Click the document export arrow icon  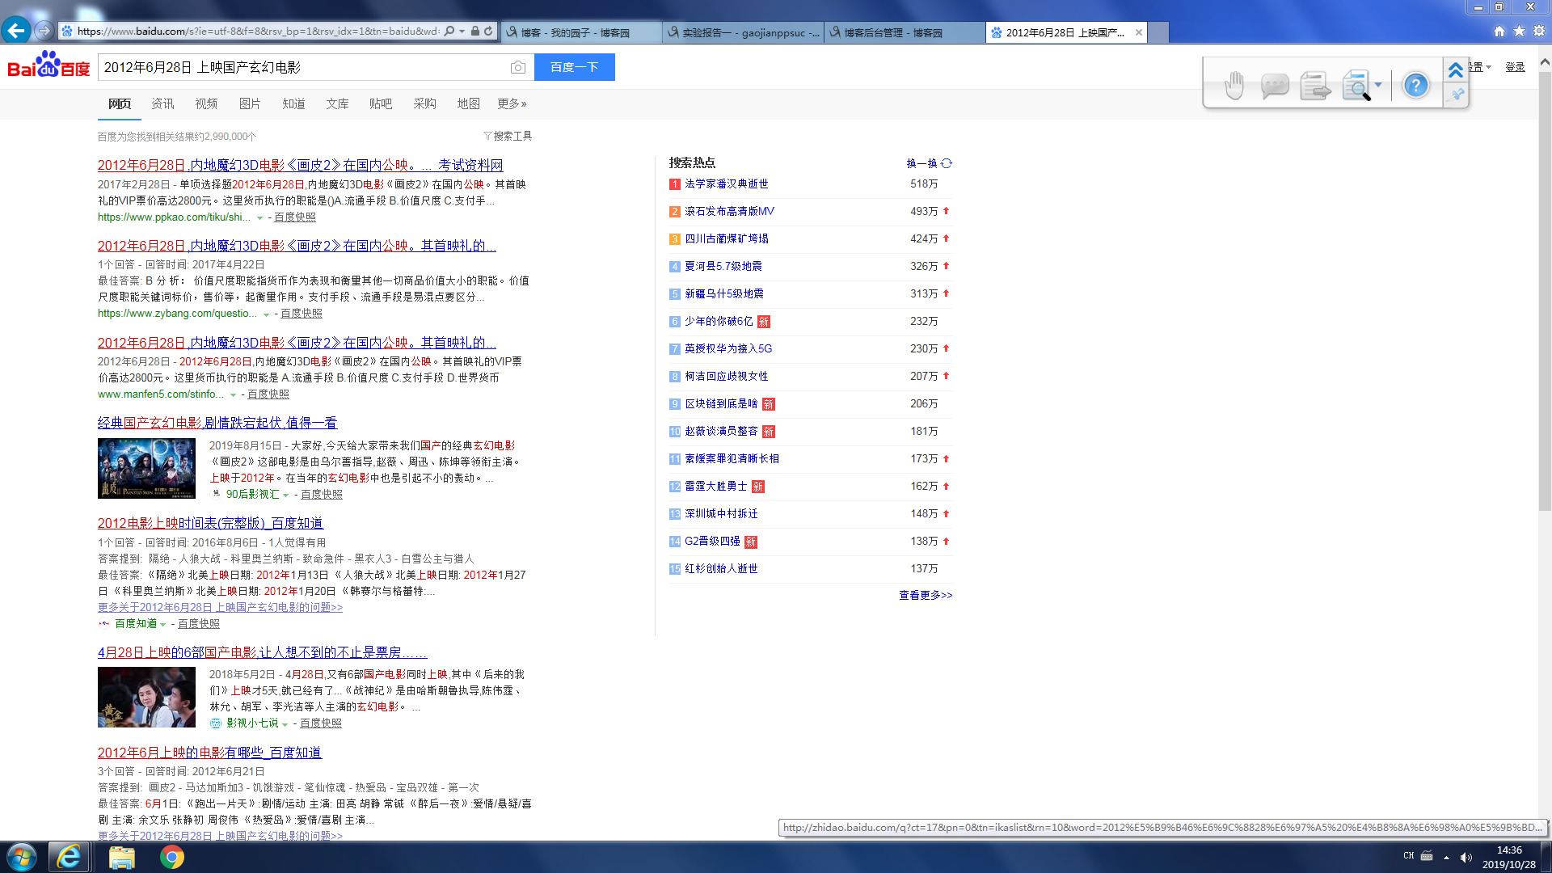(1315, 85)
